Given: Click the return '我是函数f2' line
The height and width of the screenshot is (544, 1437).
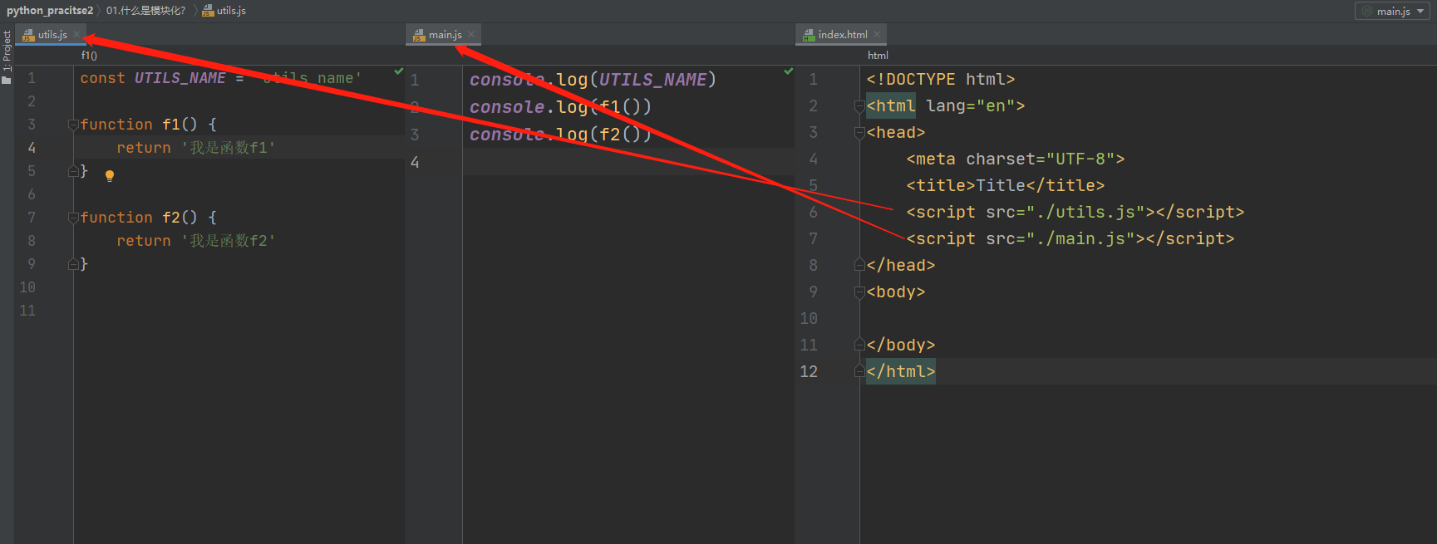Looking at the screenshot, I should [x=196, y=241].
